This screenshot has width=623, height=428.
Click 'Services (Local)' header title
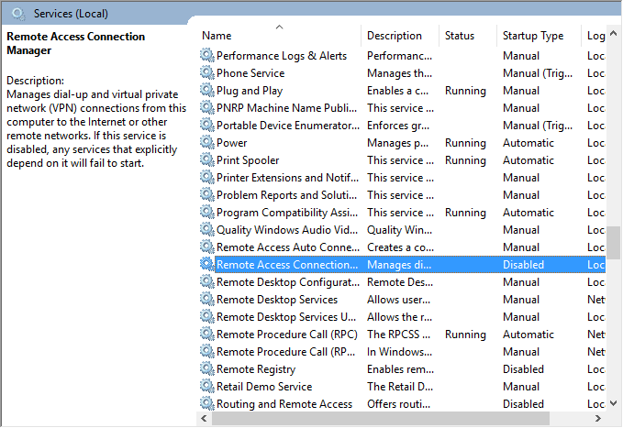(x=71, y=14)
